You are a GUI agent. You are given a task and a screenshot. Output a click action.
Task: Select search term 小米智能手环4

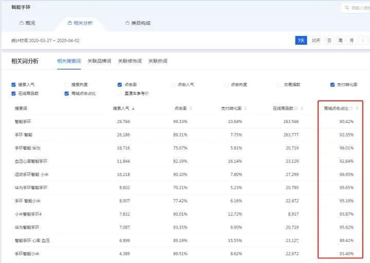pos(28,214)
